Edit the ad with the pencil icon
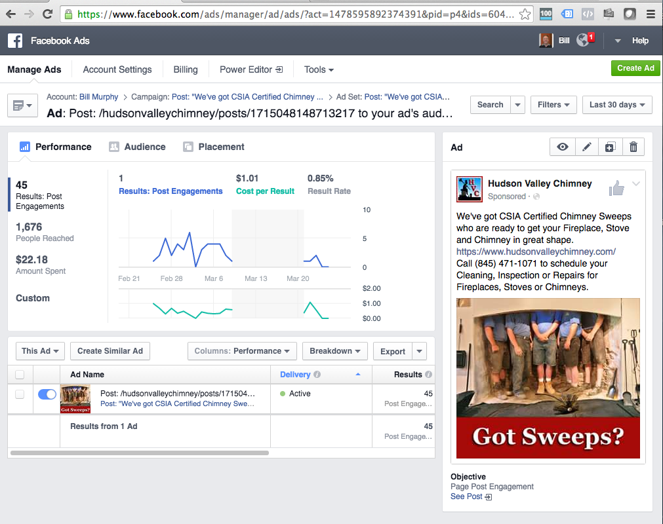Screen dimensions: 663x524 (586, 147)
